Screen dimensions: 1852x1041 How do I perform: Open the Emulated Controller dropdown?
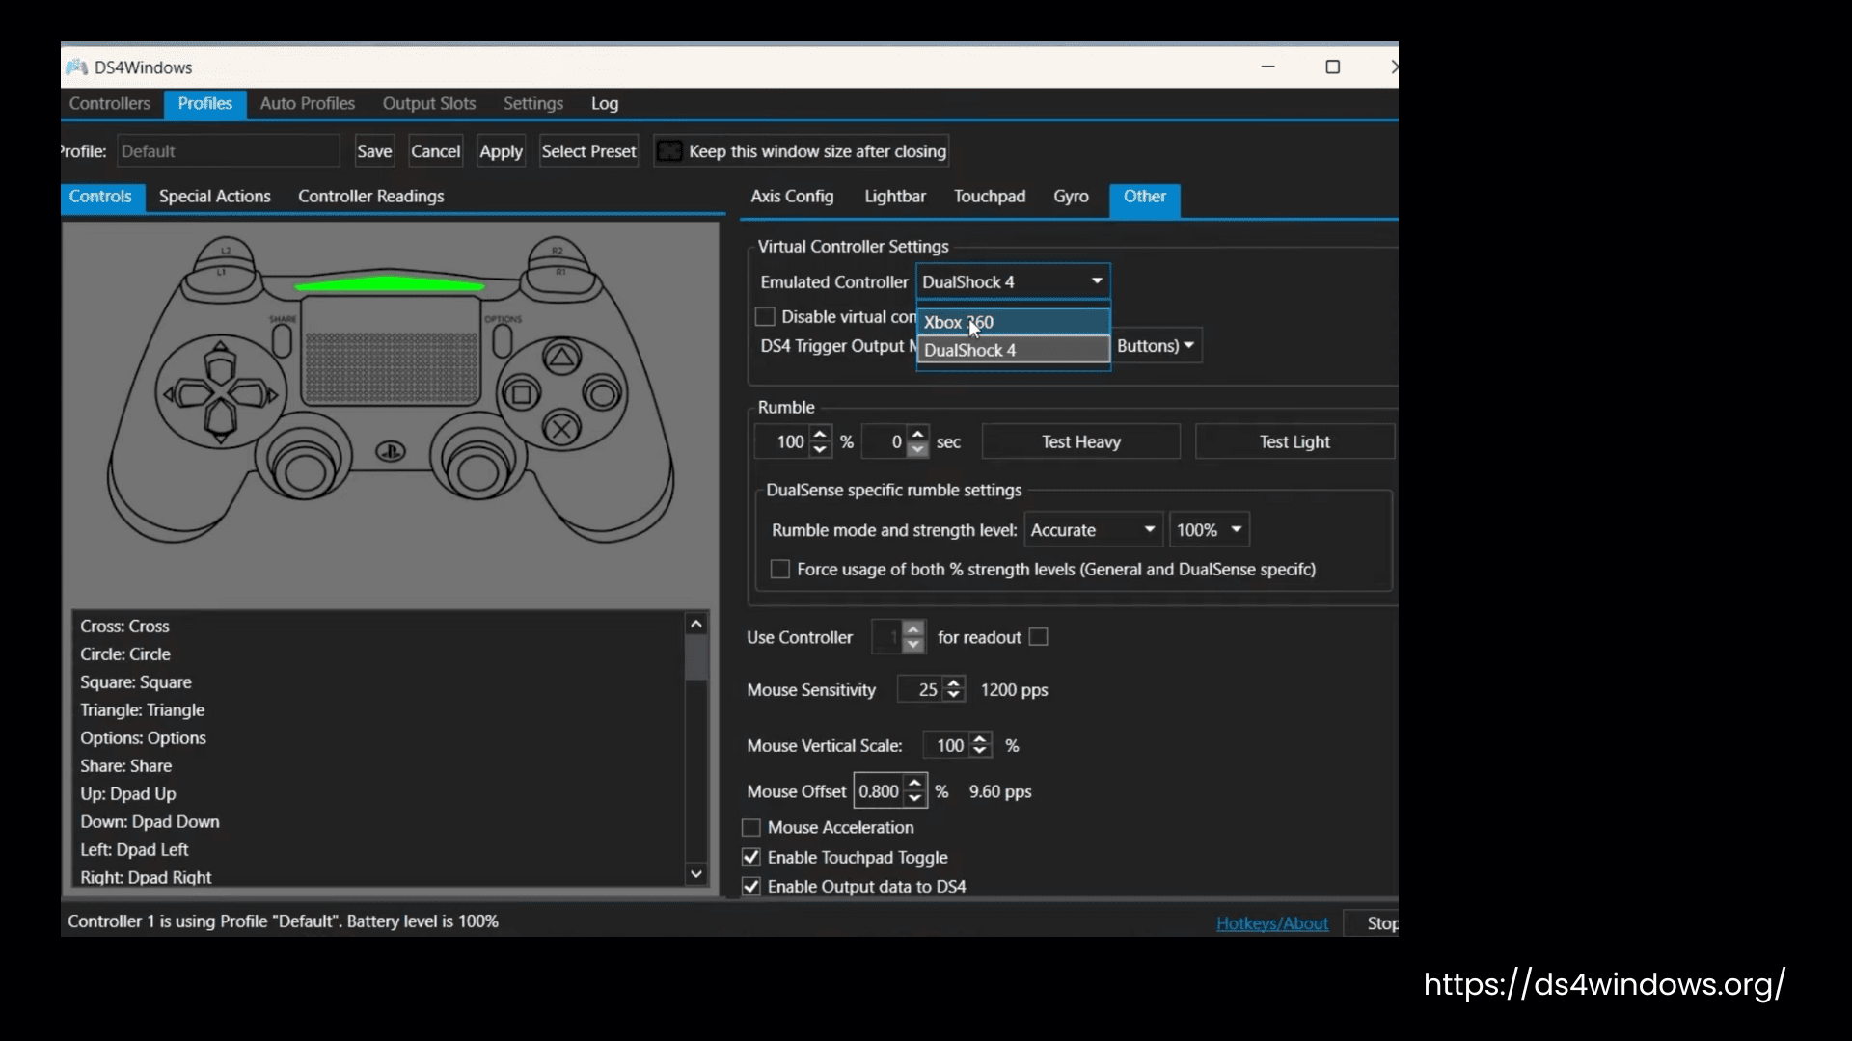point(1013,281)
